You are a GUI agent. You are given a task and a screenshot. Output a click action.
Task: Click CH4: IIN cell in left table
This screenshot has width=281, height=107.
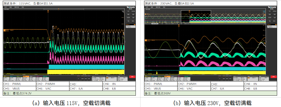pos(119,84)
